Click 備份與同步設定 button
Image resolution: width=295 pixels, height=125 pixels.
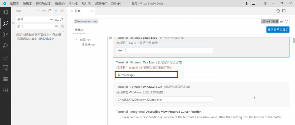[278, 30]
